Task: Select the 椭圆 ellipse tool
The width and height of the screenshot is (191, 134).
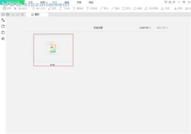Action: (138, 8)
